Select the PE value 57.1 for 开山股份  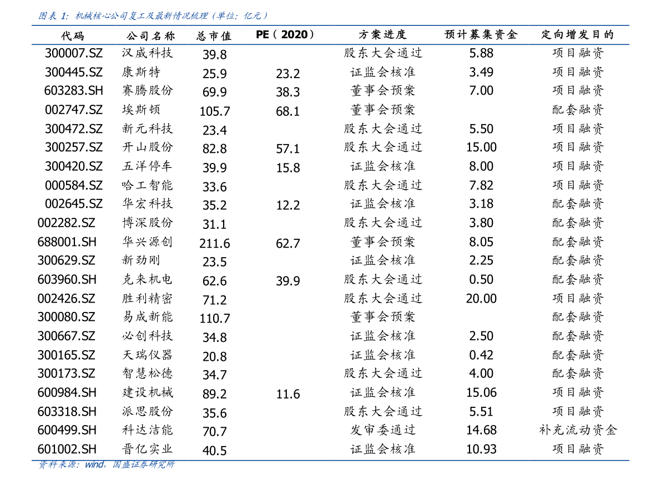[287, 149]
